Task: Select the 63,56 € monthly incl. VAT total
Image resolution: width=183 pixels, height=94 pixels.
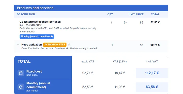Action: click(x=152, y=87)
